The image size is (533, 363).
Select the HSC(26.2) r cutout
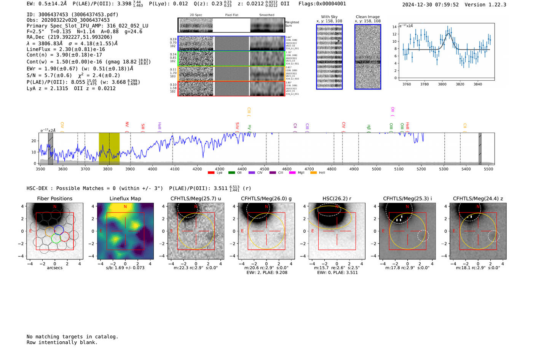click(337, 231)
